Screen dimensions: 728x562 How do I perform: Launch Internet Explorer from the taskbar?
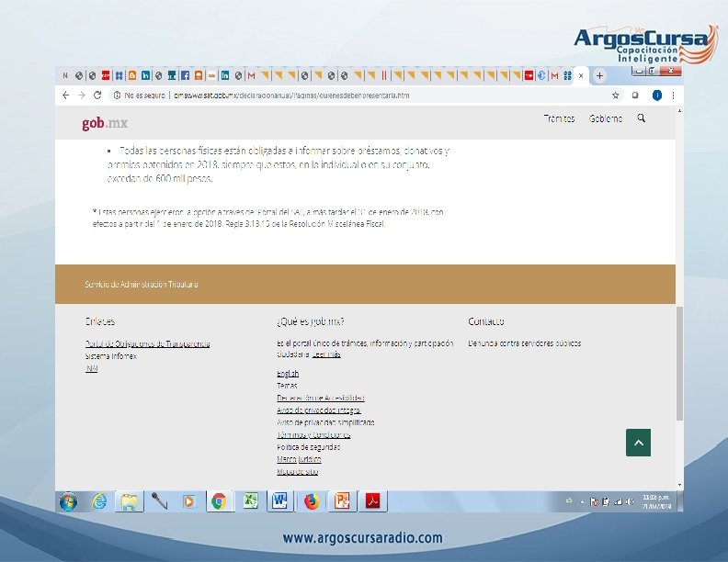point(99,501)
